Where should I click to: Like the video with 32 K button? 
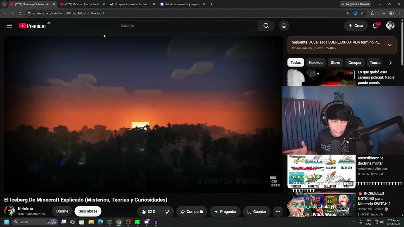[148, 212]
